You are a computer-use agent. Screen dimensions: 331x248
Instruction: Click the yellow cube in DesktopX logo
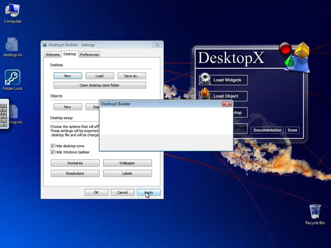pos(302,50)
